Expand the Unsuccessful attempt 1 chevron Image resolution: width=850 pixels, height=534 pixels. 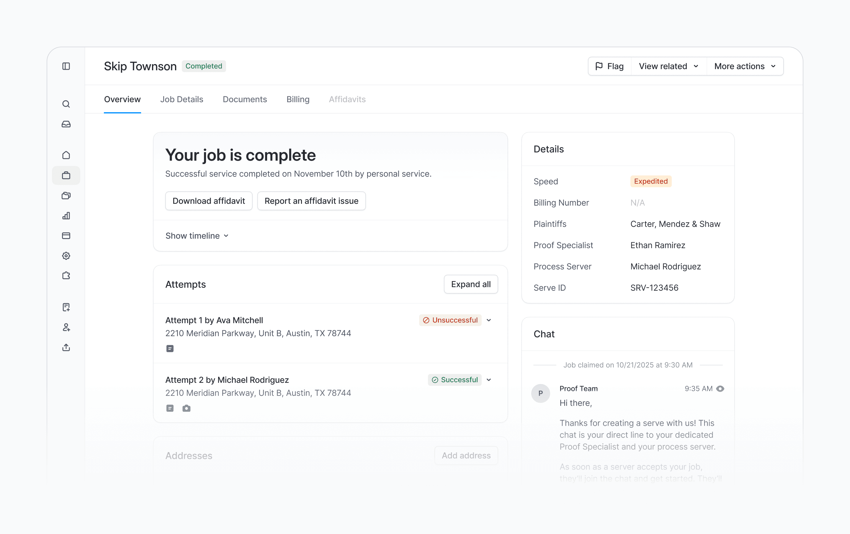(489, 320)
